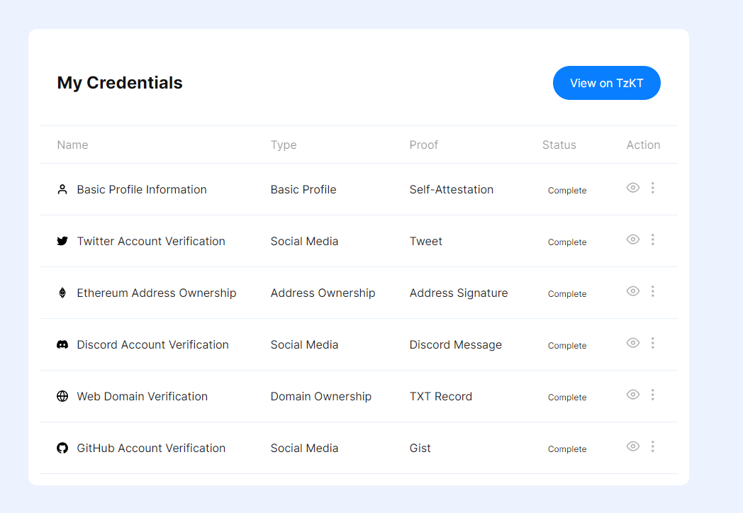Click the Basic Profile type cell
Viewport: 743px width, 513px height.
tap(303, 189)
